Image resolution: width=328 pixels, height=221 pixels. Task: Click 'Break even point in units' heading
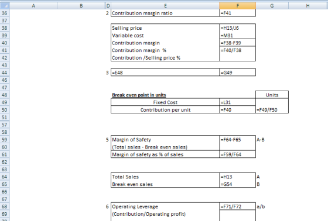click(x=139, y=95)
